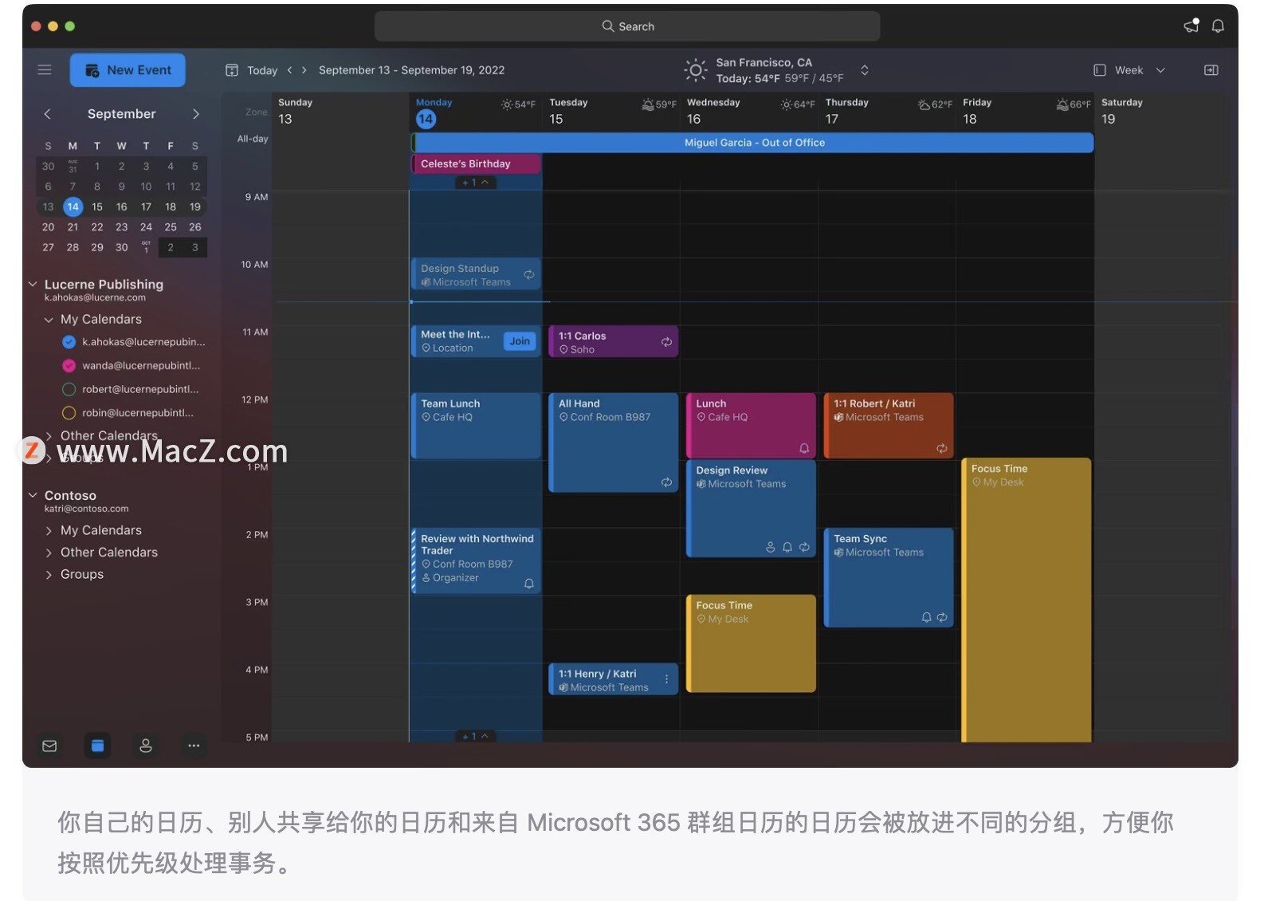Show next month in mini calendar
The image size is (1264, 901).
click(x=196, y=114)
